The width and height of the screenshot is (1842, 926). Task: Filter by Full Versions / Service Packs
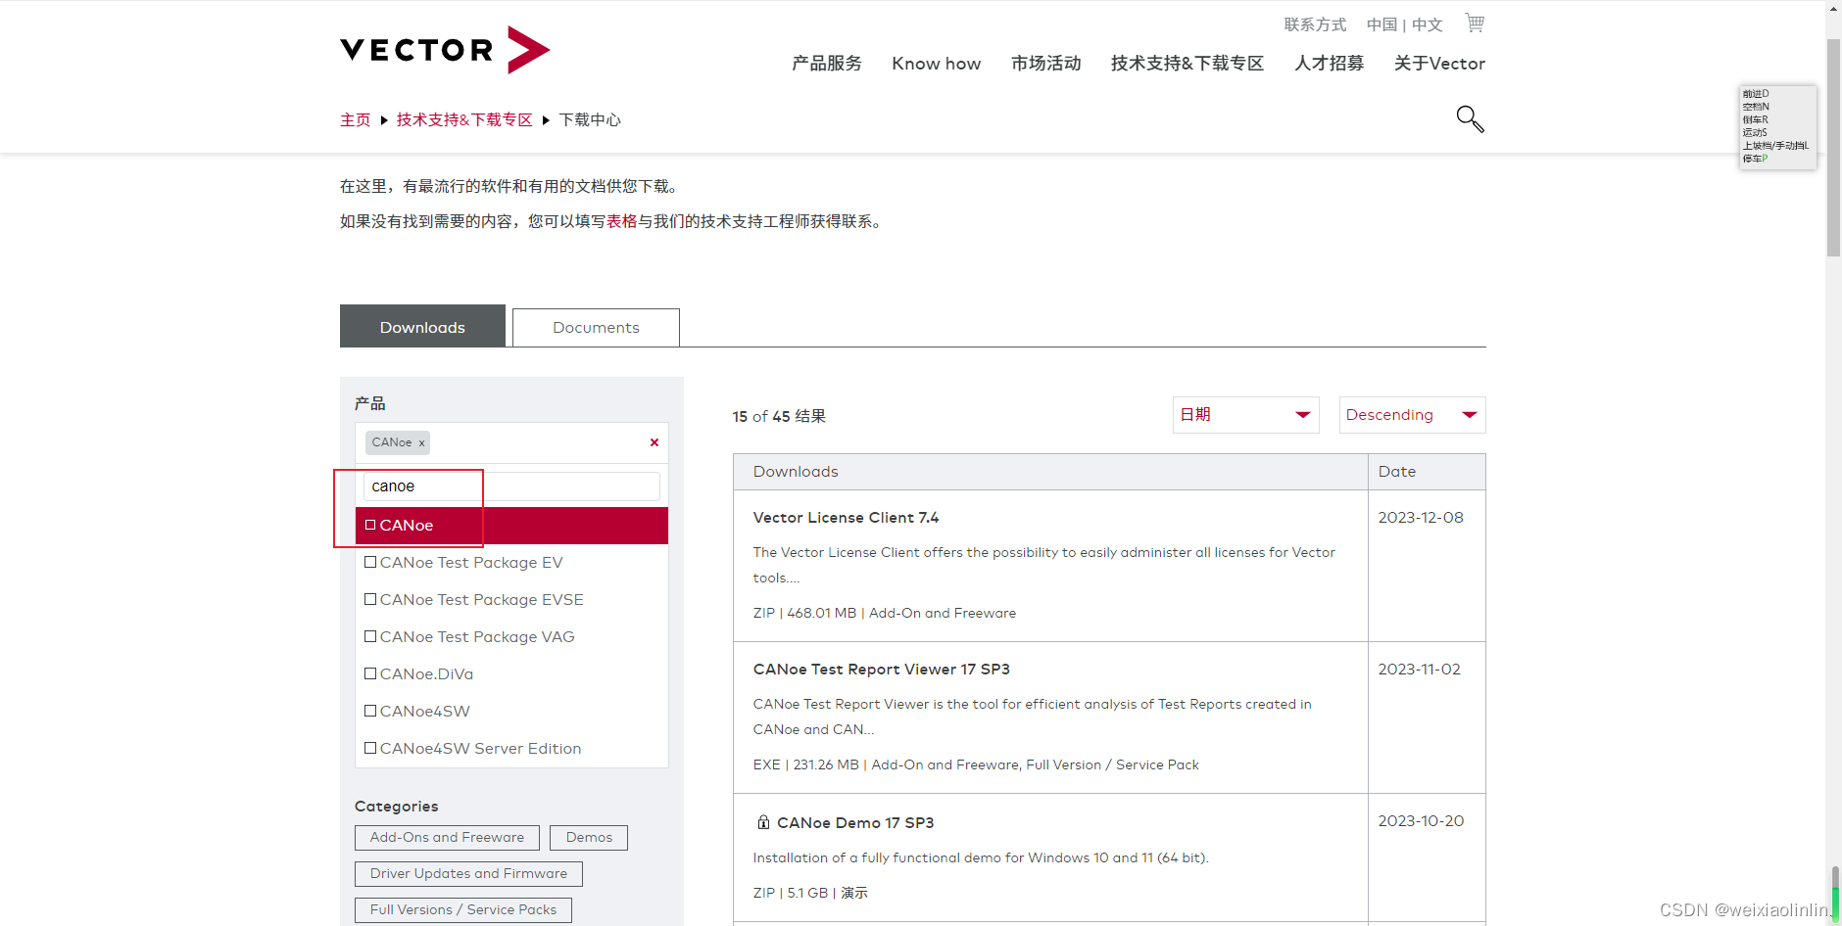pyautogui.click(x=463, y=910)
